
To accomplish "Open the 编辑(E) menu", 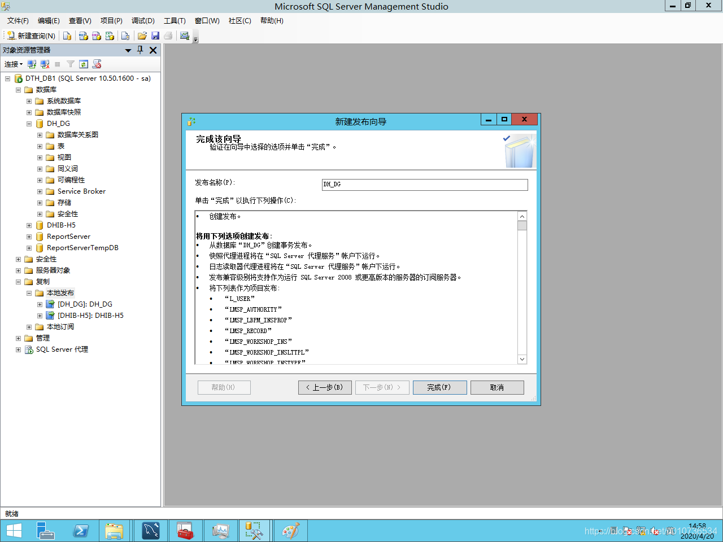I will (49, 21).
